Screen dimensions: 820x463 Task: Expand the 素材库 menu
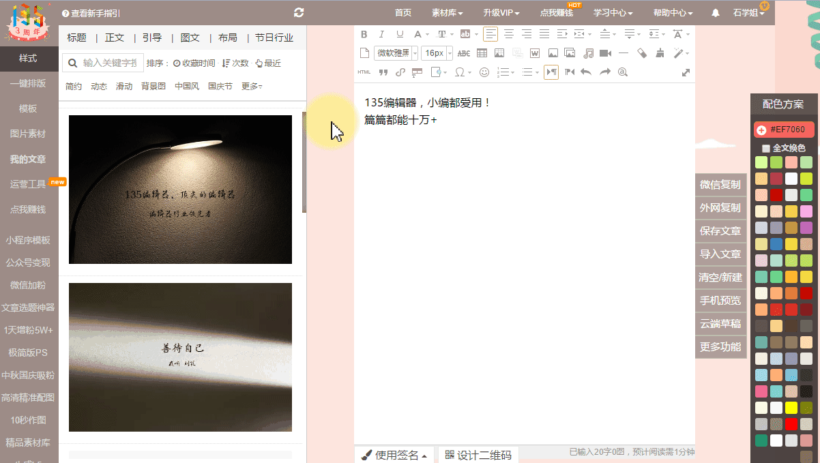(x=448, y=13)
